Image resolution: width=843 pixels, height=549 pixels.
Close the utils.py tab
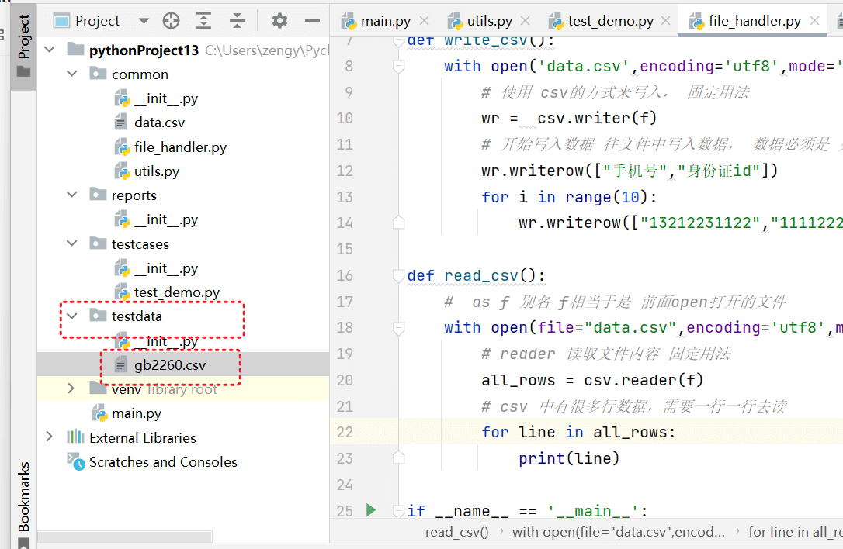click(526, 21)
